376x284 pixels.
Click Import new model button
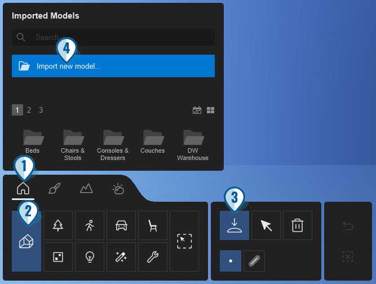pyautogui.click(x=113, y=66)
